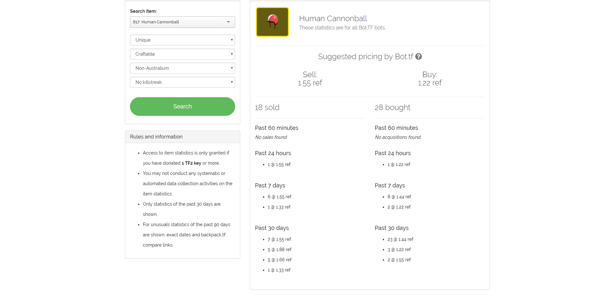Click the Human Cannonball title
Image resolution: width=615 pixels, height=300 pixels.
coord(333,19)
